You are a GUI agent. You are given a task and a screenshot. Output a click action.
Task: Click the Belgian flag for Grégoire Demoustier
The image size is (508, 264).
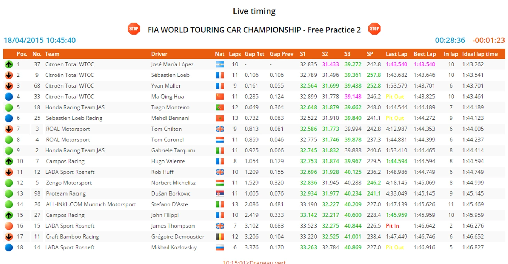click(220, 237)
